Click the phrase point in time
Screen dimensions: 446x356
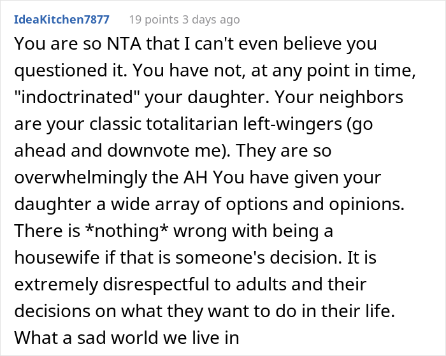(361, 71)
